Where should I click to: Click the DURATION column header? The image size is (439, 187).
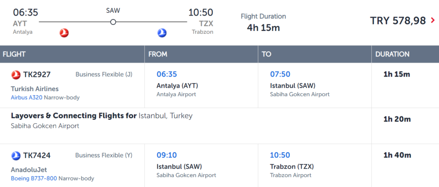point(392,54)
